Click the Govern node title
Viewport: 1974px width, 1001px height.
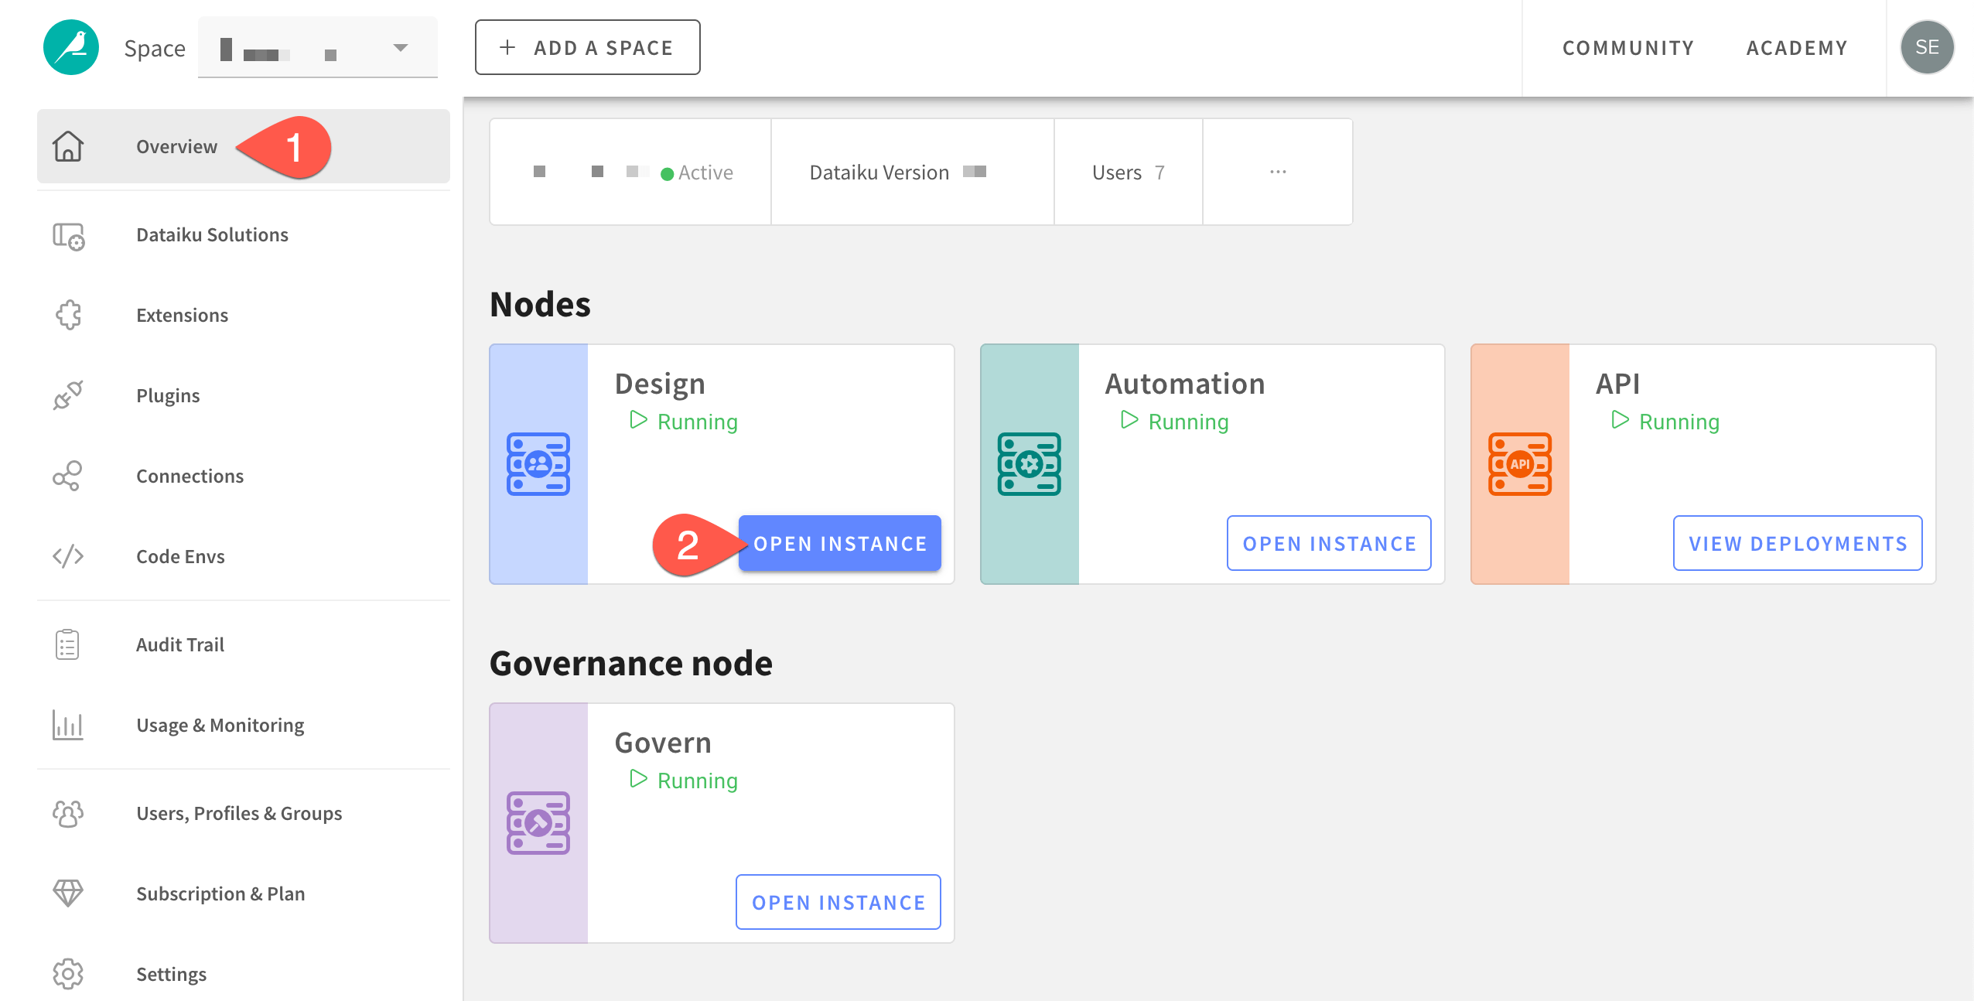[x=663, y=743]
